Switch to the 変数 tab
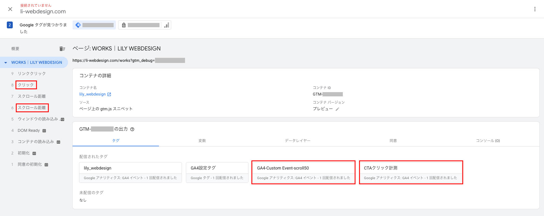Viewport: 544px width, 216px height. point(202,141)
